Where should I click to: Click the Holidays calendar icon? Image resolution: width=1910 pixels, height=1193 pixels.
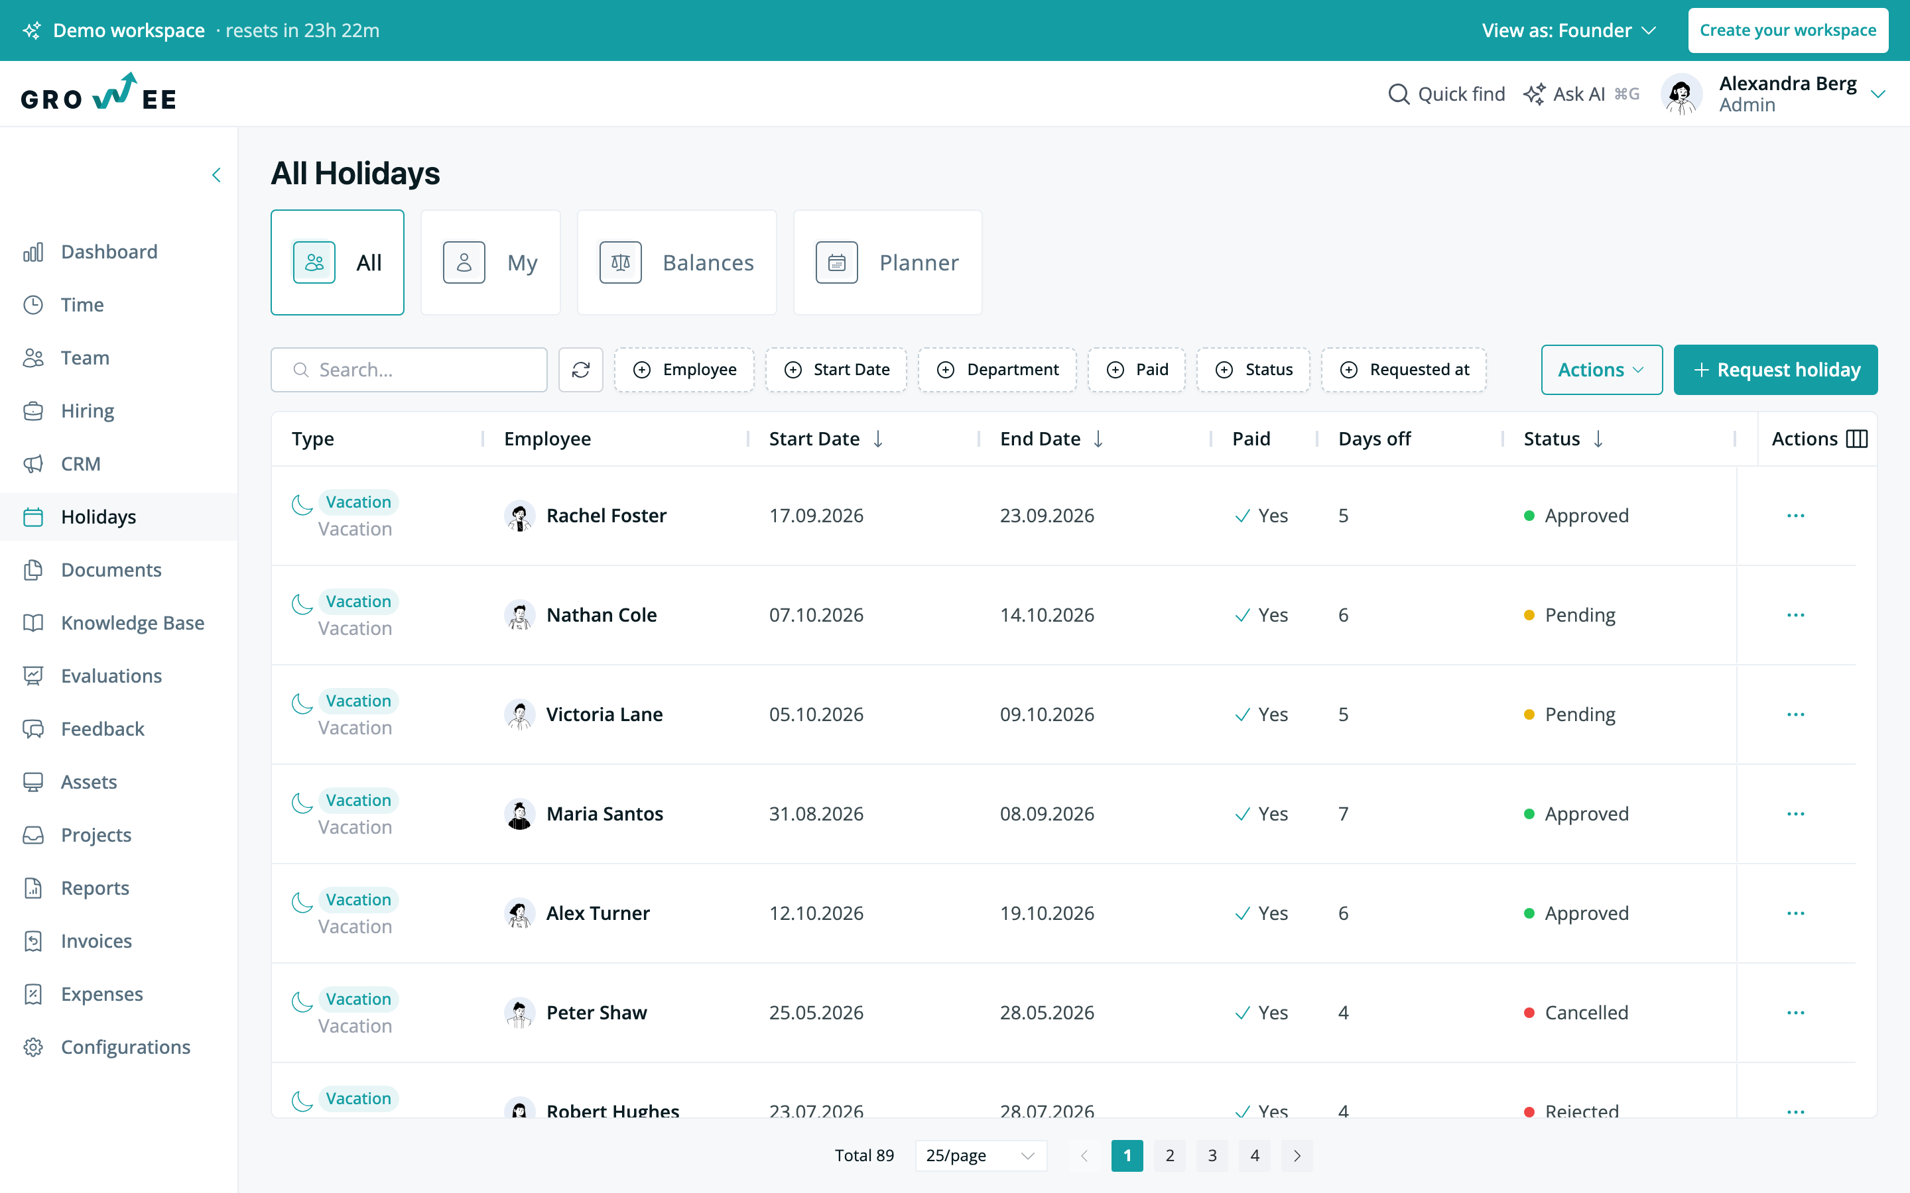click(x=33, y=517)
